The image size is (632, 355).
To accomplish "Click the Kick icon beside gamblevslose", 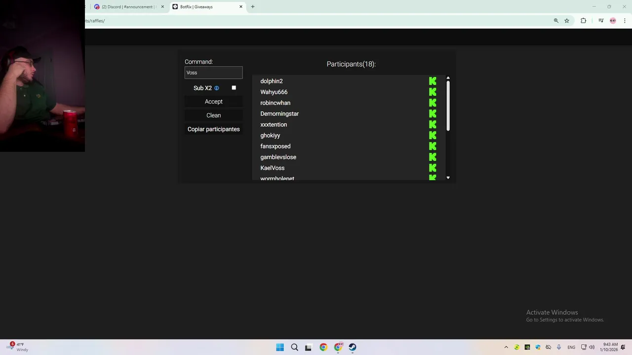I will tap(433, 157).
